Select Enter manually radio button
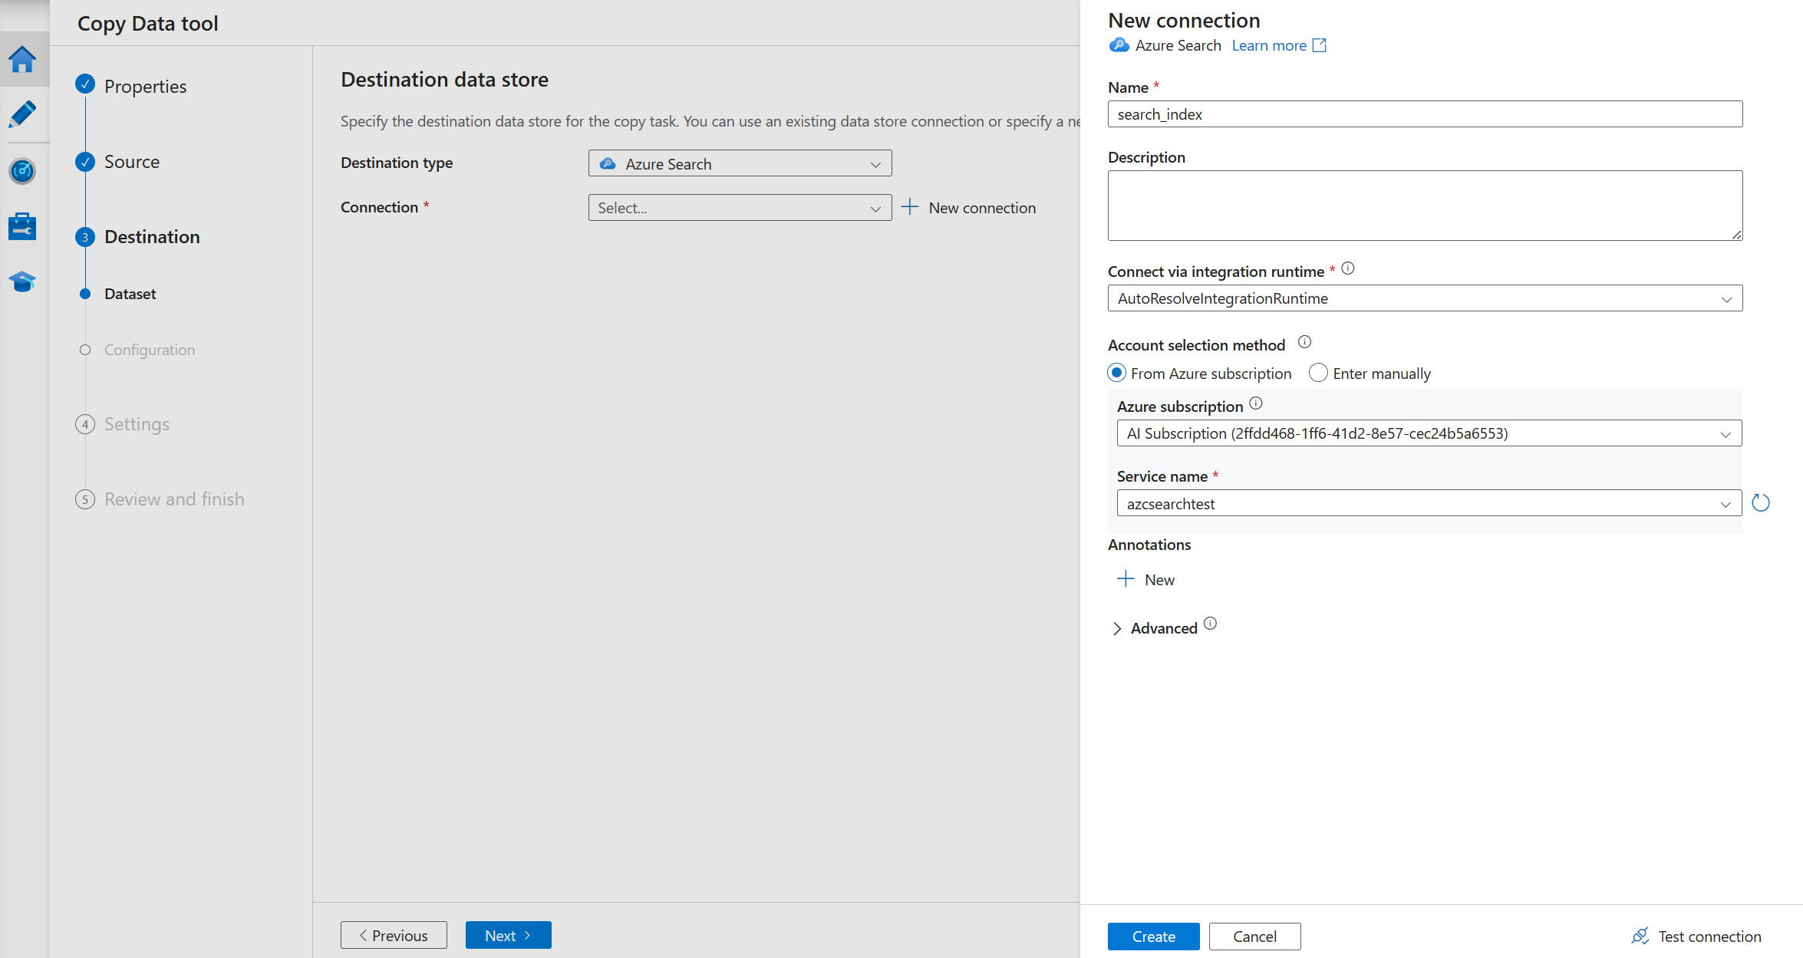1803x958 pixels. click(1318, 373)
